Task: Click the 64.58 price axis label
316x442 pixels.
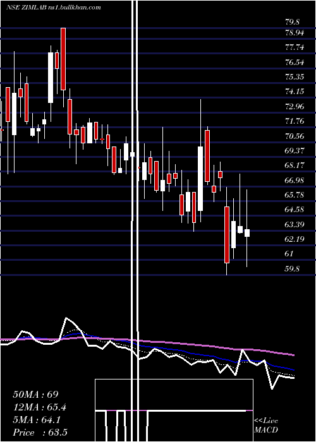Action: click(295, 210)
